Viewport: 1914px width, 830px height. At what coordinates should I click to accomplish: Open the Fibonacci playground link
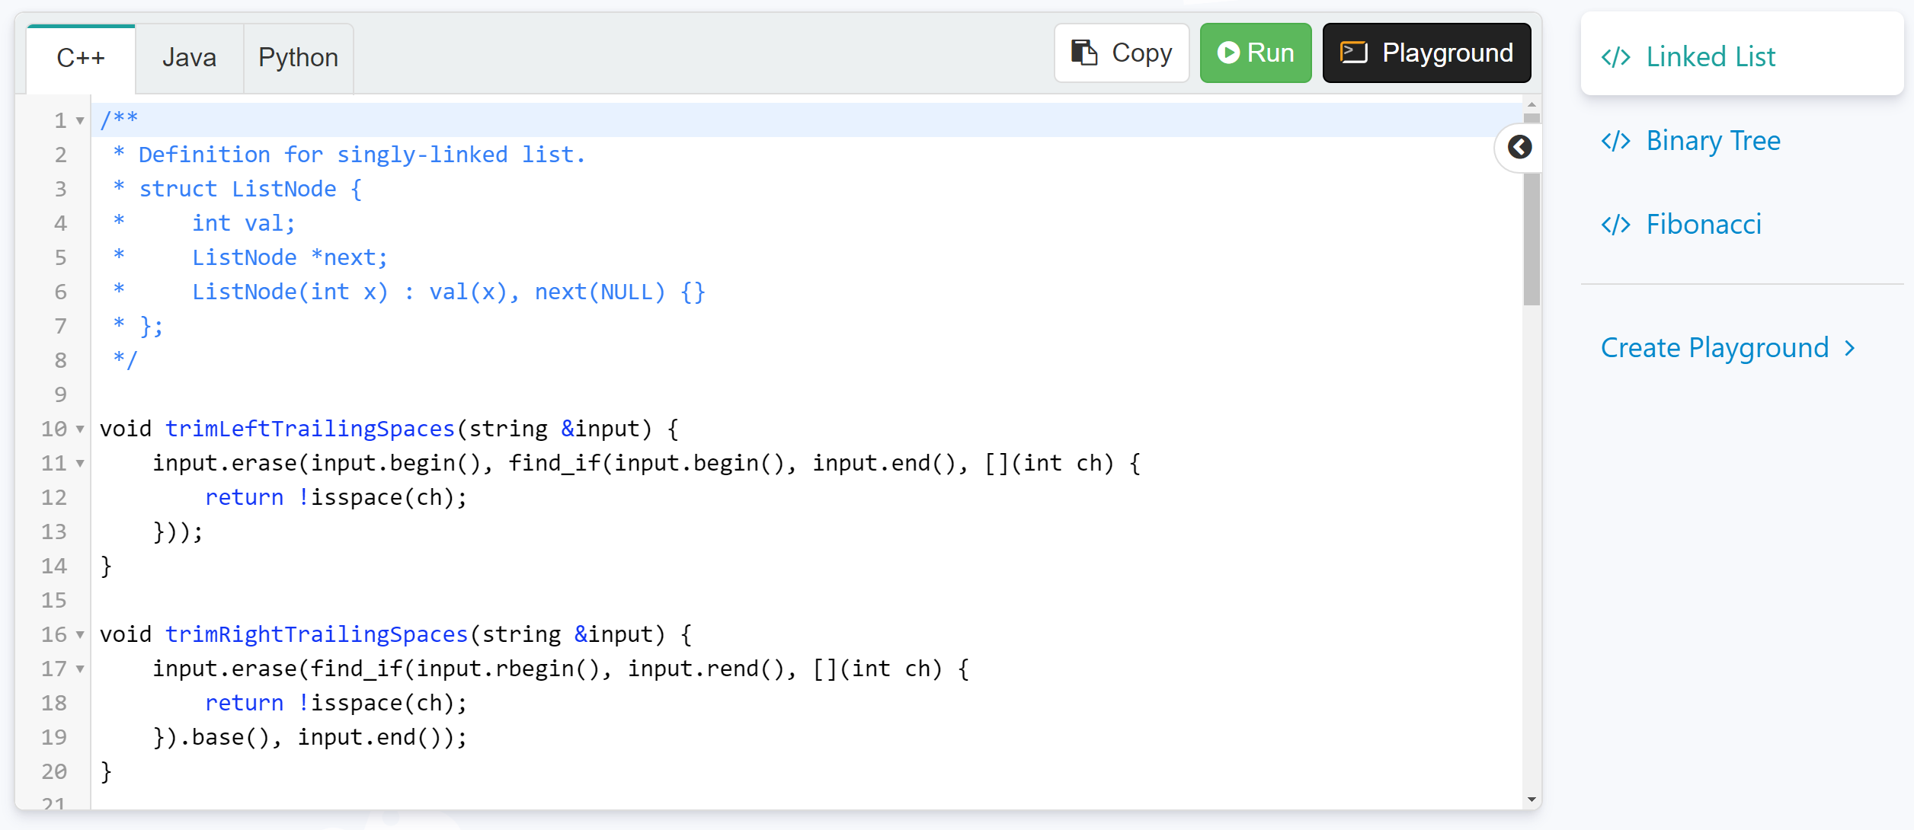click(x=1704, y=225)
